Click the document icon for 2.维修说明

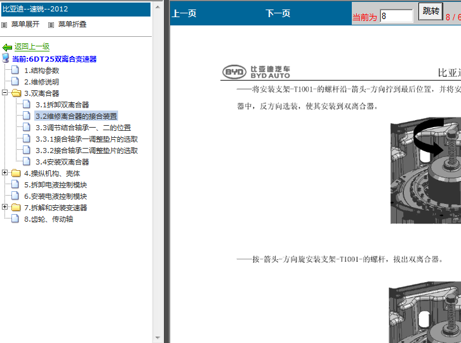click(x=15, y=81)
